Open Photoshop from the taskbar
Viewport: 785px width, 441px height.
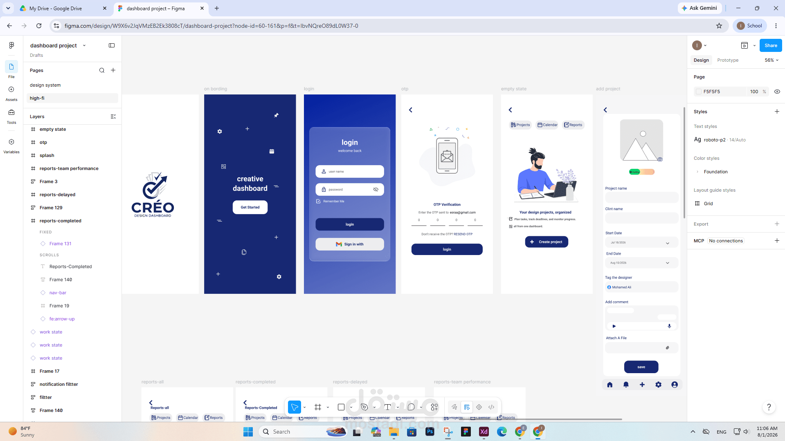[x=430, y=432]
